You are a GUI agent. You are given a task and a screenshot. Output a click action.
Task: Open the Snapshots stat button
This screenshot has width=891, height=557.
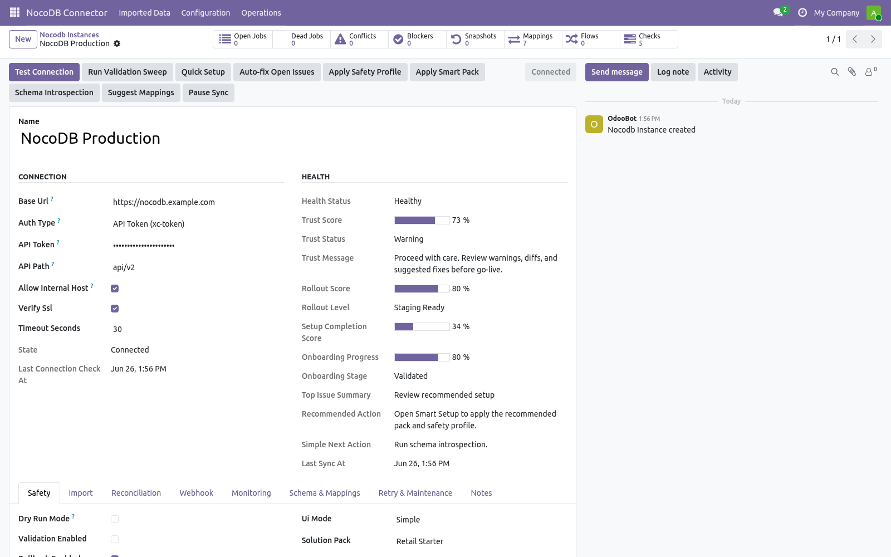coord(475,39)
